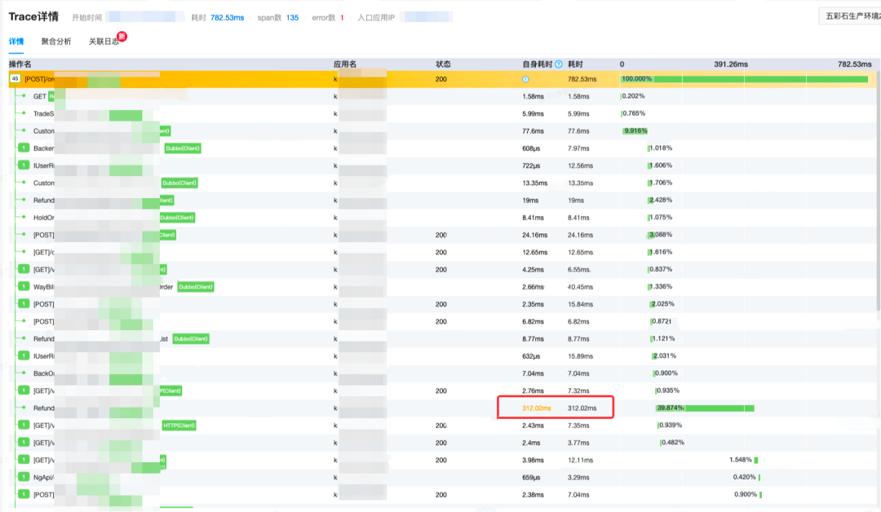Click the red 新 badge on 关联日志

(122, 37)
